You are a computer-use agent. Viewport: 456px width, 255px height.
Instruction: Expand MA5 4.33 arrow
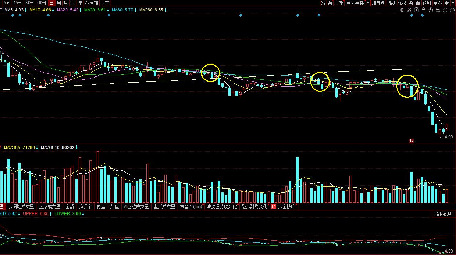(26, 10)
